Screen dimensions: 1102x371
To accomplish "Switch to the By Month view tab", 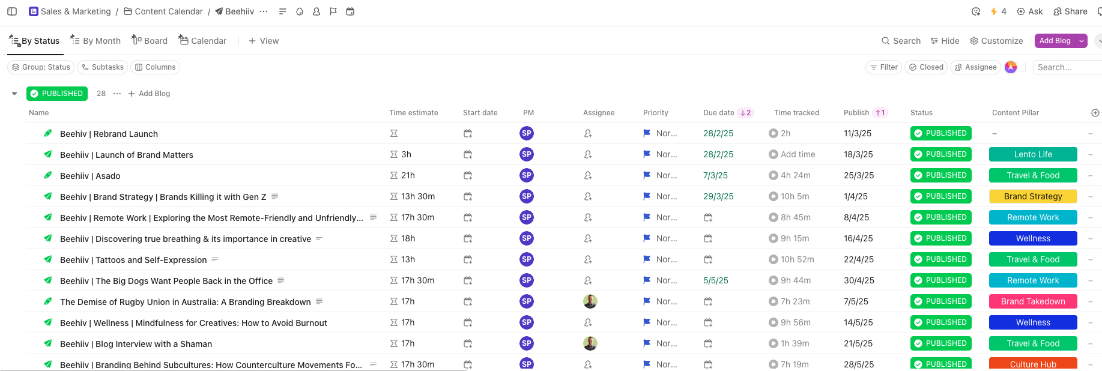I will (x=95, y=41).
